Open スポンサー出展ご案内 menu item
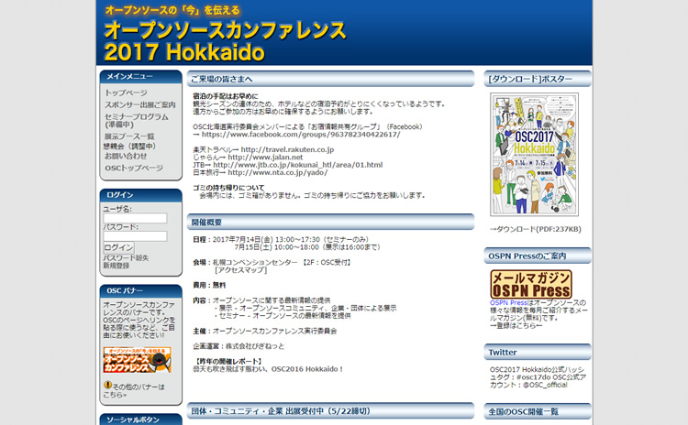 click(139, 104)
